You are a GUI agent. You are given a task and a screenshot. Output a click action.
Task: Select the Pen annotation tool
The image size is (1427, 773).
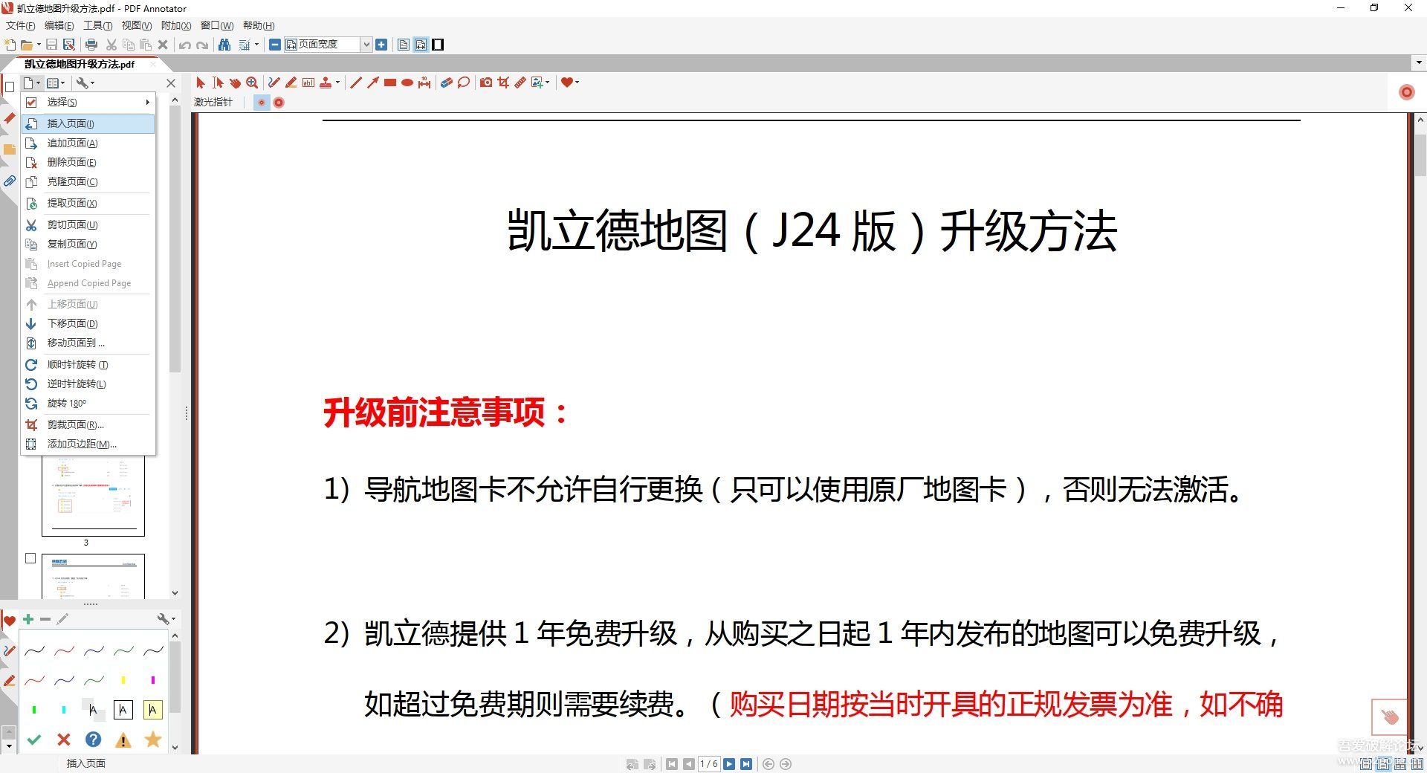pyautogui.click(x=274, y=83)
